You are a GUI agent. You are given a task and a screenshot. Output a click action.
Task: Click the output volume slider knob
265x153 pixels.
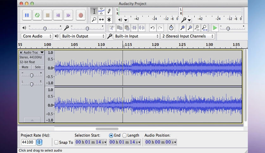click(45, 29)
